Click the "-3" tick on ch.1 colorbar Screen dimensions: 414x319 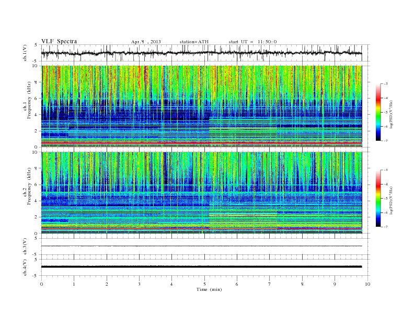coord(385,84)
